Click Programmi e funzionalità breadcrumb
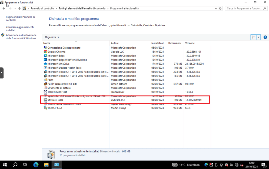The width and height of the screenshot is (269, 169). pyautogui.click(x=124, y=8)
